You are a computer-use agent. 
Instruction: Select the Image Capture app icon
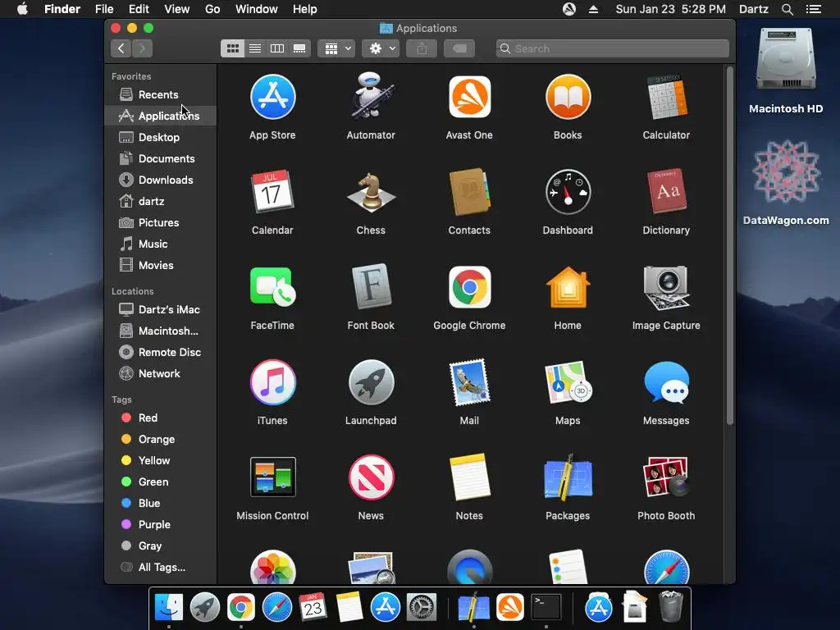click(x=666, y=287)
